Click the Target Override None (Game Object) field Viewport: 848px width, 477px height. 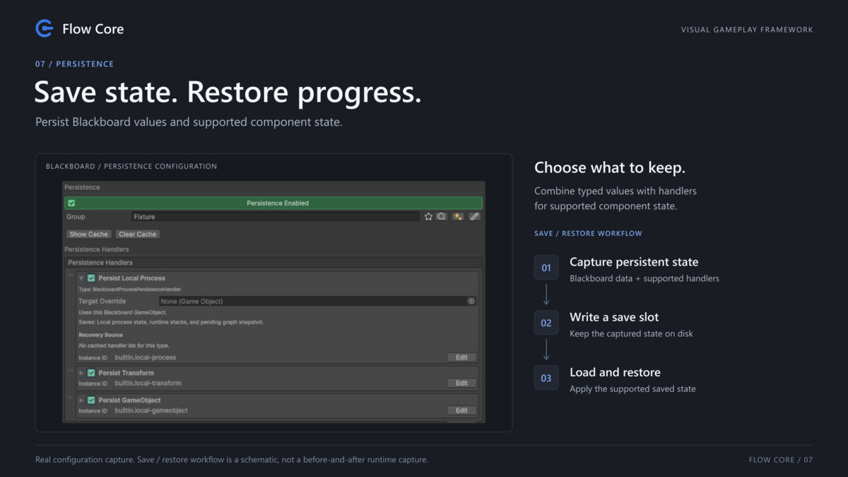(x=317, y=301)
